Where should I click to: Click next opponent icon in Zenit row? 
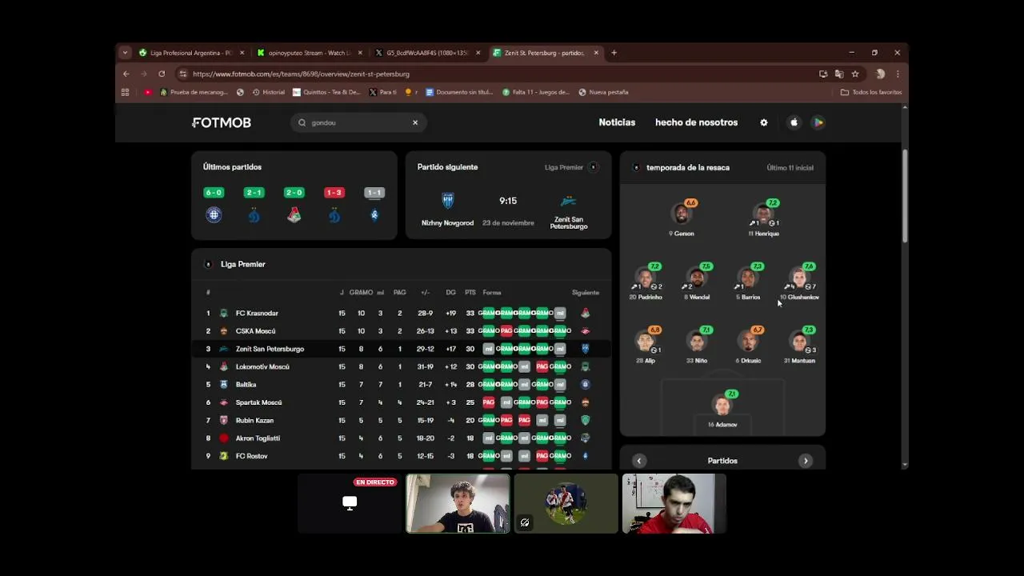pyautogui.click(x=585, y=349)
